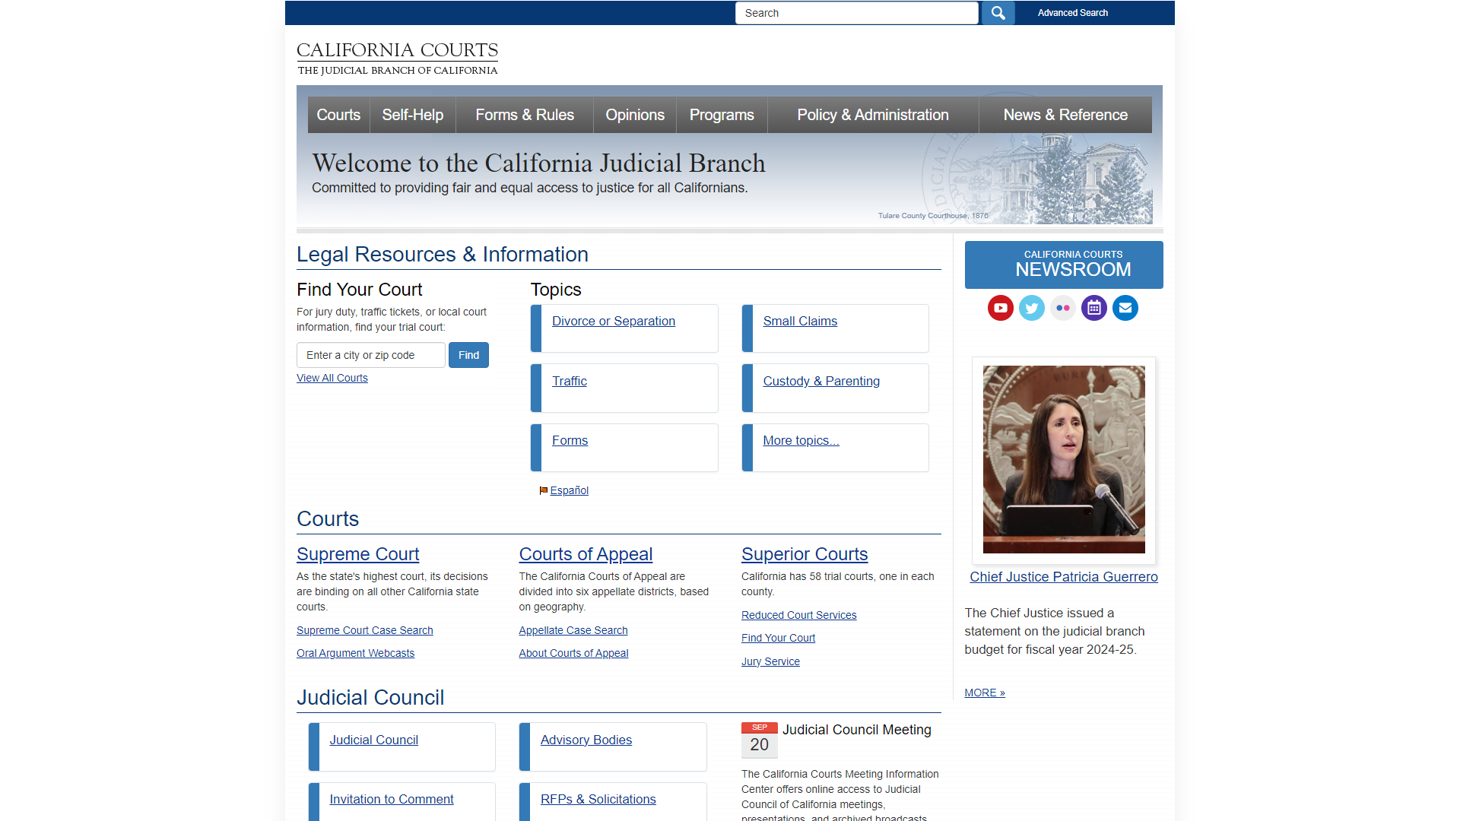This screenshot has height=821, width=1460.
Task: Click the SEP 20 calendar date badge
Action: [759, 740]
